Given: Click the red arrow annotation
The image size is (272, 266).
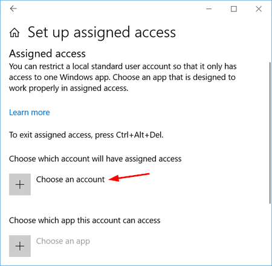Looking at the screenshot, I should point(129,177).
